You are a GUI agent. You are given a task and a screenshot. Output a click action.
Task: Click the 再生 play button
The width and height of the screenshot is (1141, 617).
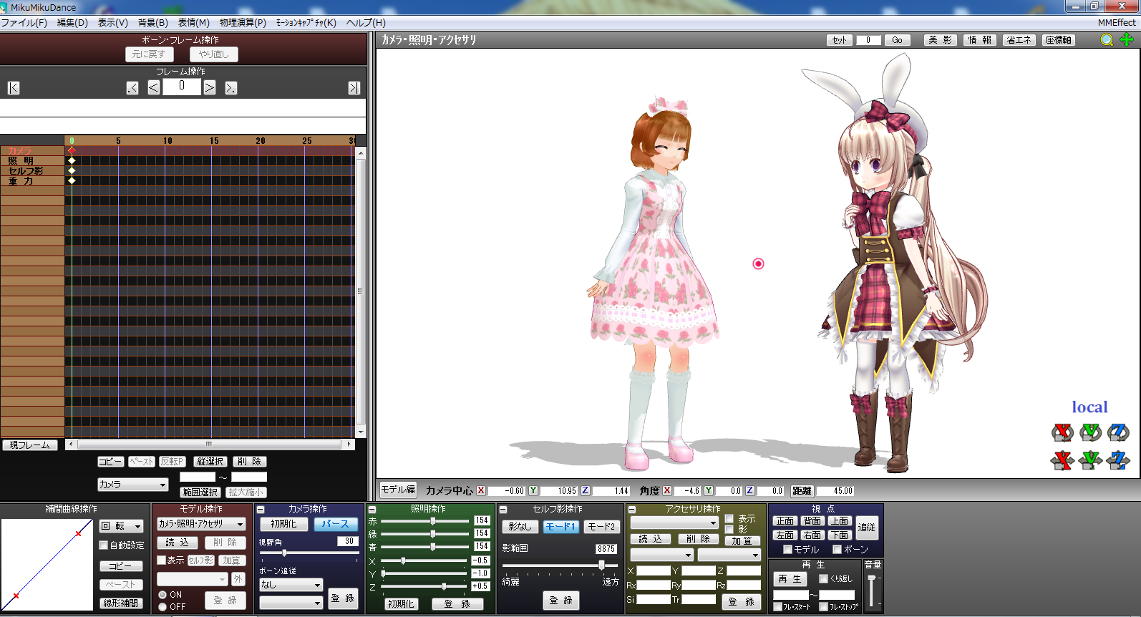(x=790, y=579)
